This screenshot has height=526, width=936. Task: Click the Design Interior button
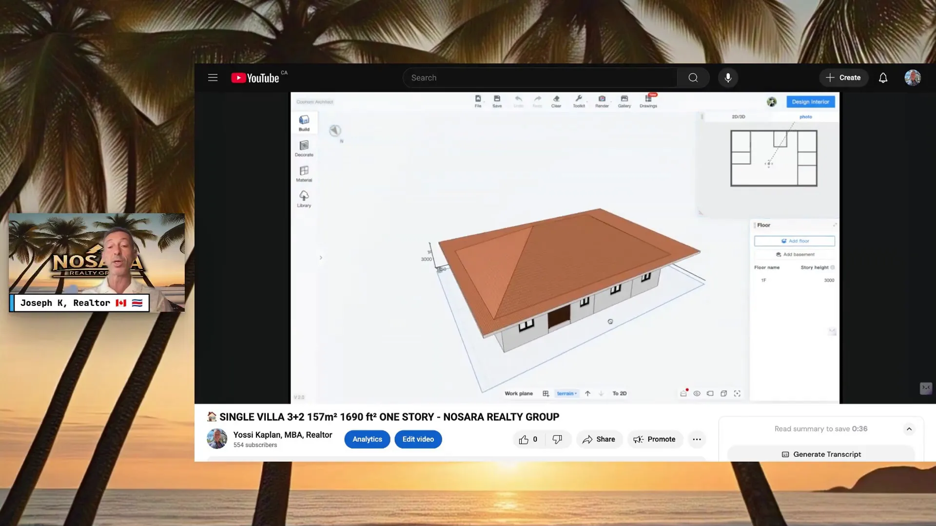[810, 102]
